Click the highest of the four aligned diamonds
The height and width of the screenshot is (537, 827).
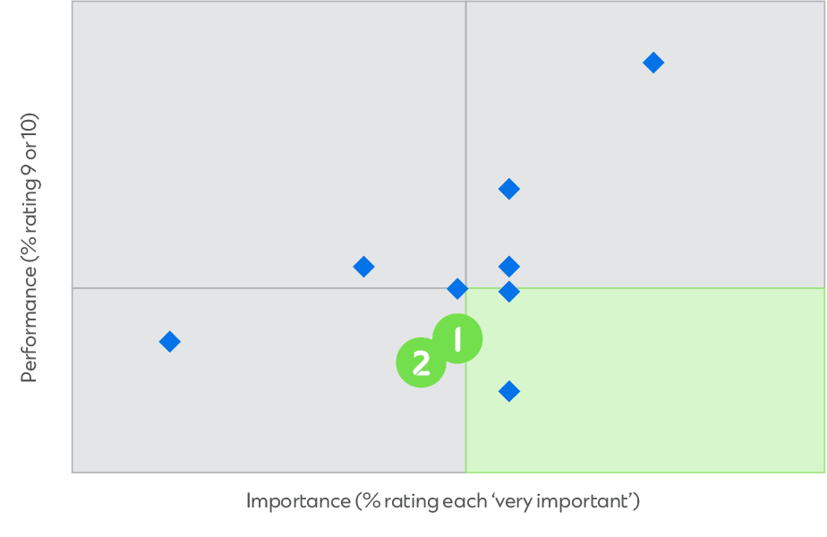click(509, 189)
